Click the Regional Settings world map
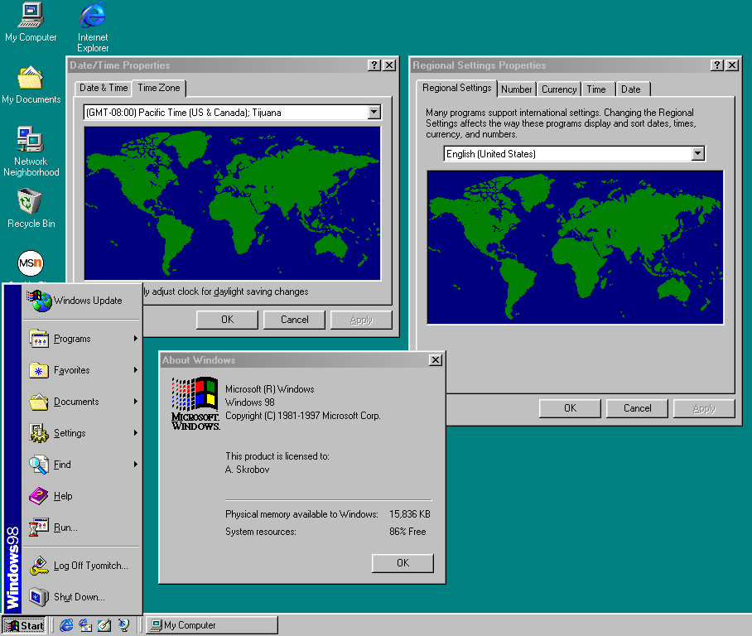Image resolution: width=752 pixels, height=636 pixels. coord(575,248)
